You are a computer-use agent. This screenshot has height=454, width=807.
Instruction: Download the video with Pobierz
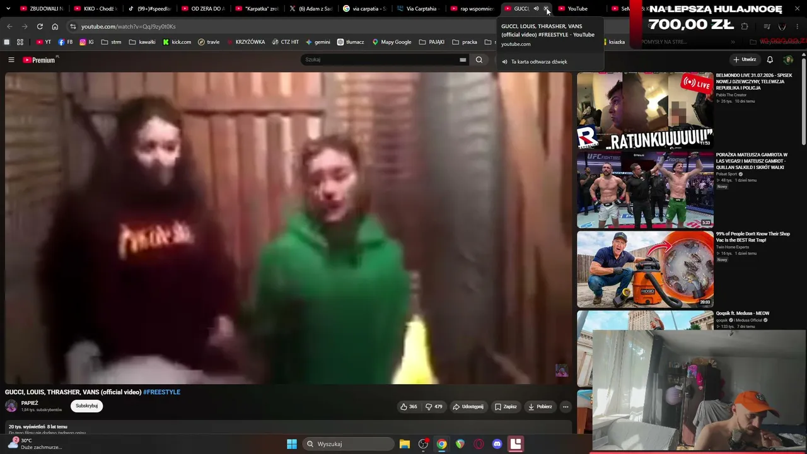pyautogui.click(x=540, y=407)
